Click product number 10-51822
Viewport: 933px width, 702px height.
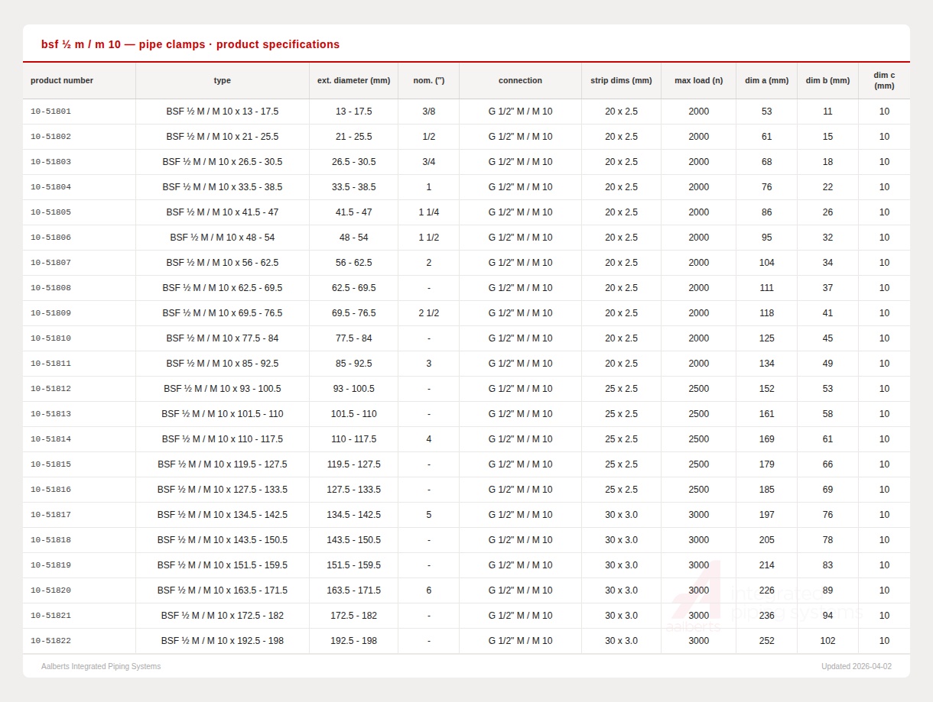pyautogui.click(x=50, y=641)
